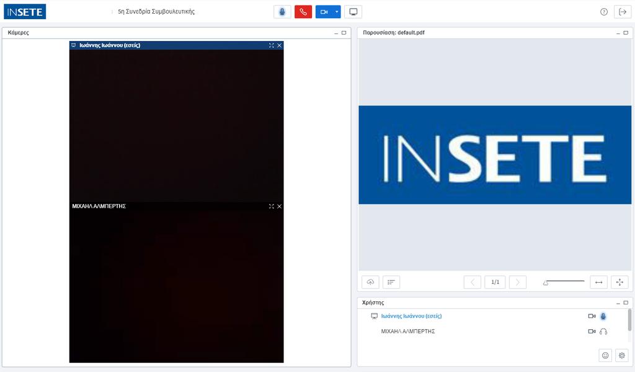Click the Κάμερες panel title
Screen dimensions: 635x372
(18, 33)
